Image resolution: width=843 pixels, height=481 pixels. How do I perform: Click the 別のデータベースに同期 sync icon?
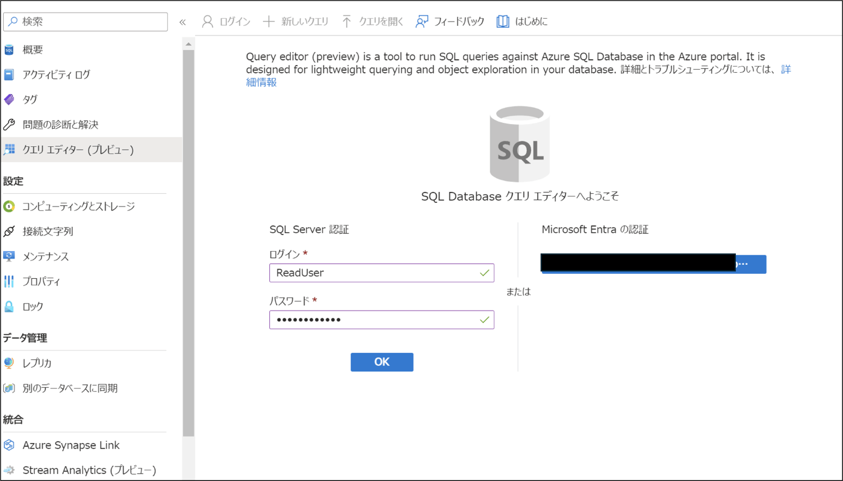tap(8, 388)
